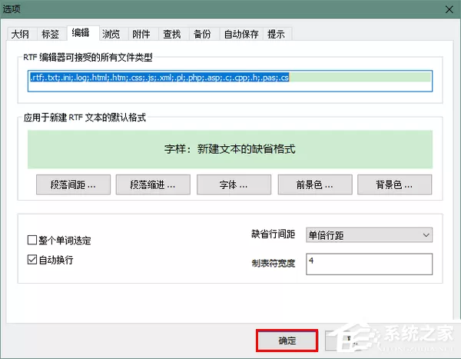Viewport: 461px width, 359px height.
Task: Go to the 浏览 tab
Action: click(113, 34)
